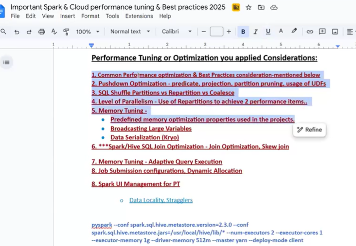Screen dimensions: 356x246
Task: Increase font size with plus icon
Action: pyautogui.click(x=229, y=32)
